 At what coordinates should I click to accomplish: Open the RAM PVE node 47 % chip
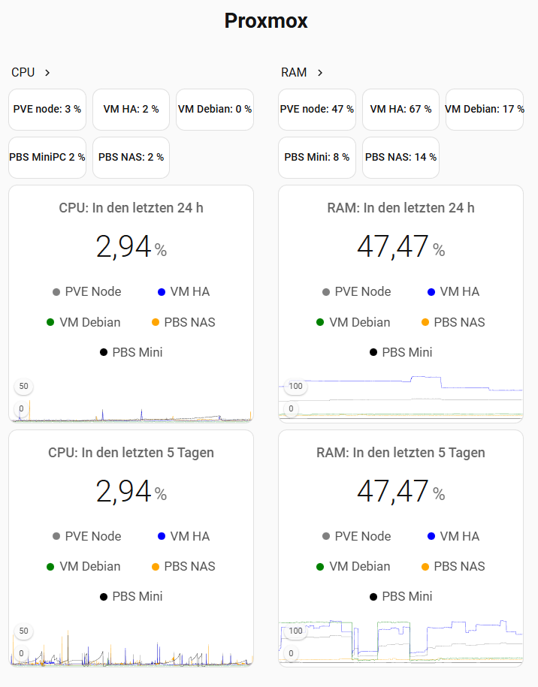tap(316, 110)
